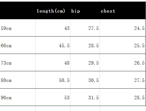This screenshot has width=146, height=111.
Task: Select length value 43 cell
Action: pos(53,28)
